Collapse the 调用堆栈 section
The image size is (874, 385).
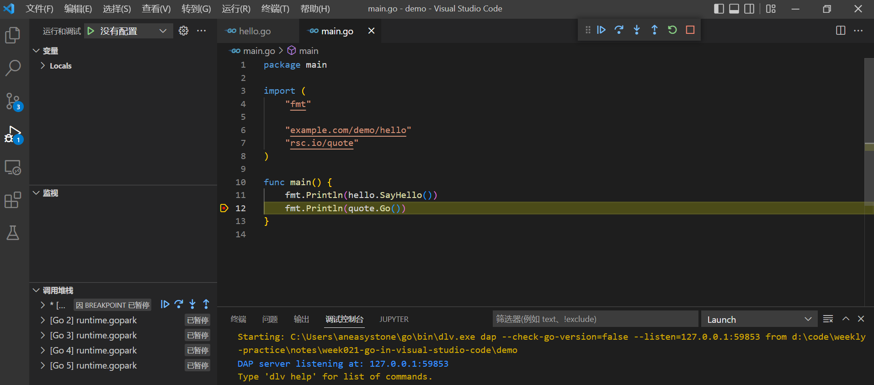click(x=36, y=290)
